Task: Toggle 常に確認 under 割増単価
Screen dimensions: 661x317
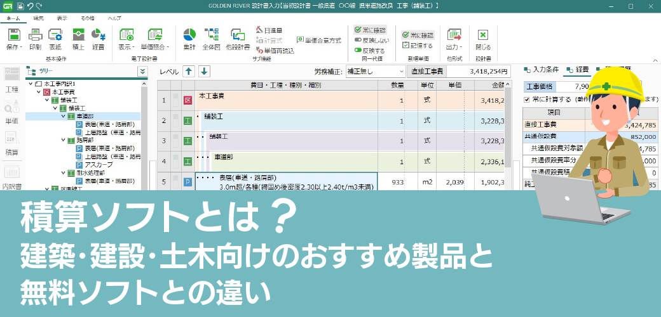Action: tap(418, 36)
